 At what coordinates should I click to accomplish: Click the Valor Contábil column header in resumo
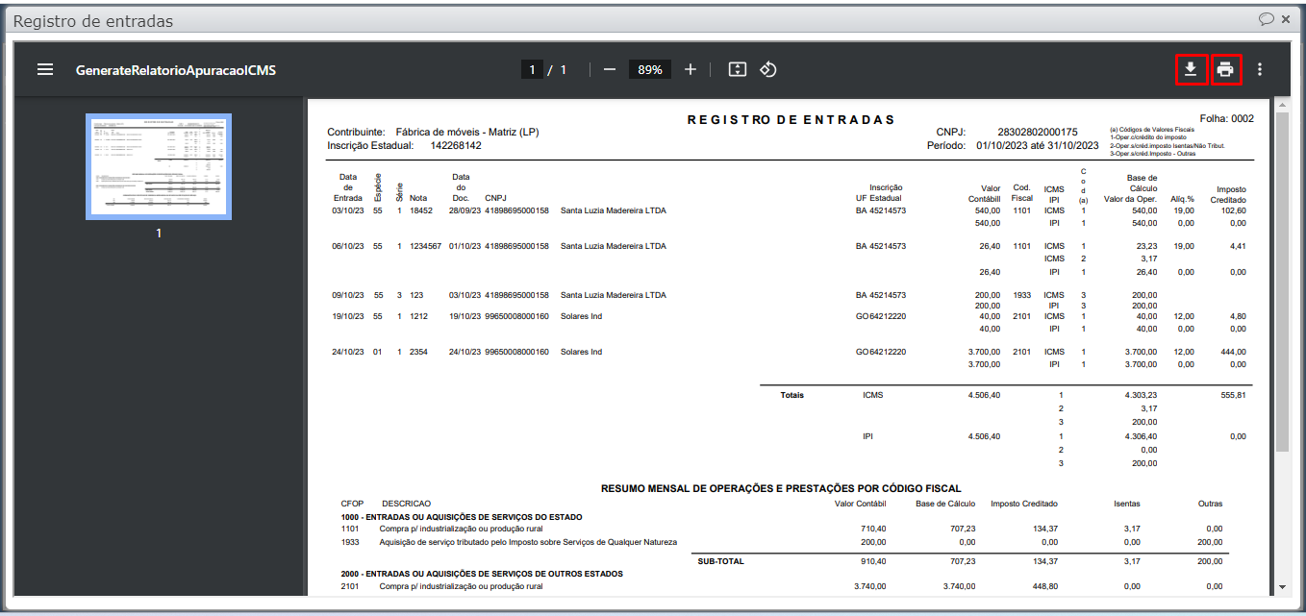point(861,504)
